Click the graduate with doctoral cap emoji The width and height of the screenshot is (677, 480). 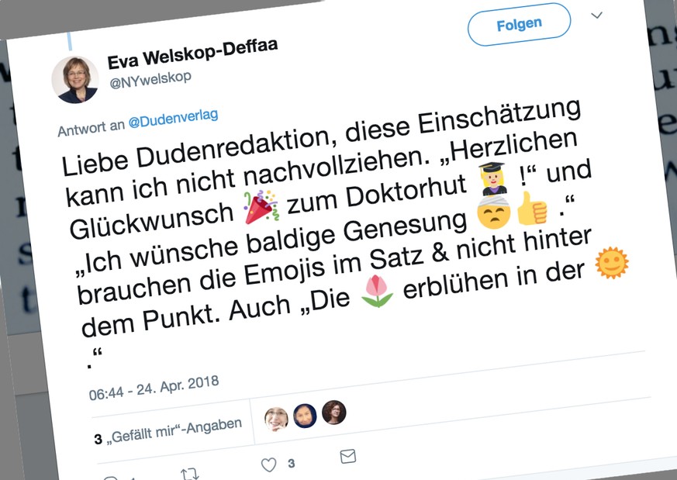(x=493, y=178)
